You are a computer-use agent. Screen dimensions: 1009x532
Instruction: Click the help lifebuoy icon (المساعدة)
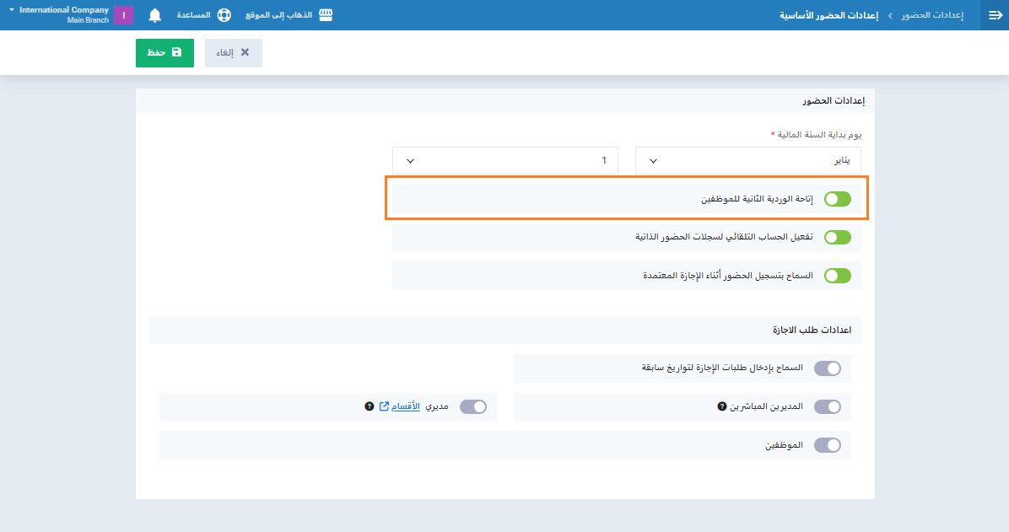coord(224,15)
